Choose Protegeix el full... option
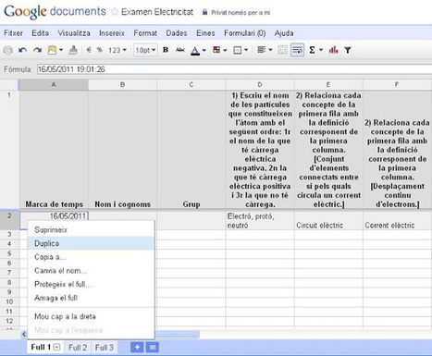432x356 pixels. 91,284
